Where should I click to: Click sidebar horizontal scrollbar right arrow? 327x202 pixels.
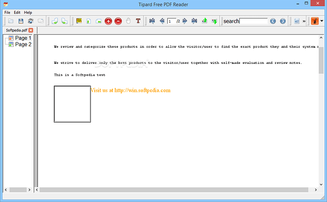pos(29,190)
